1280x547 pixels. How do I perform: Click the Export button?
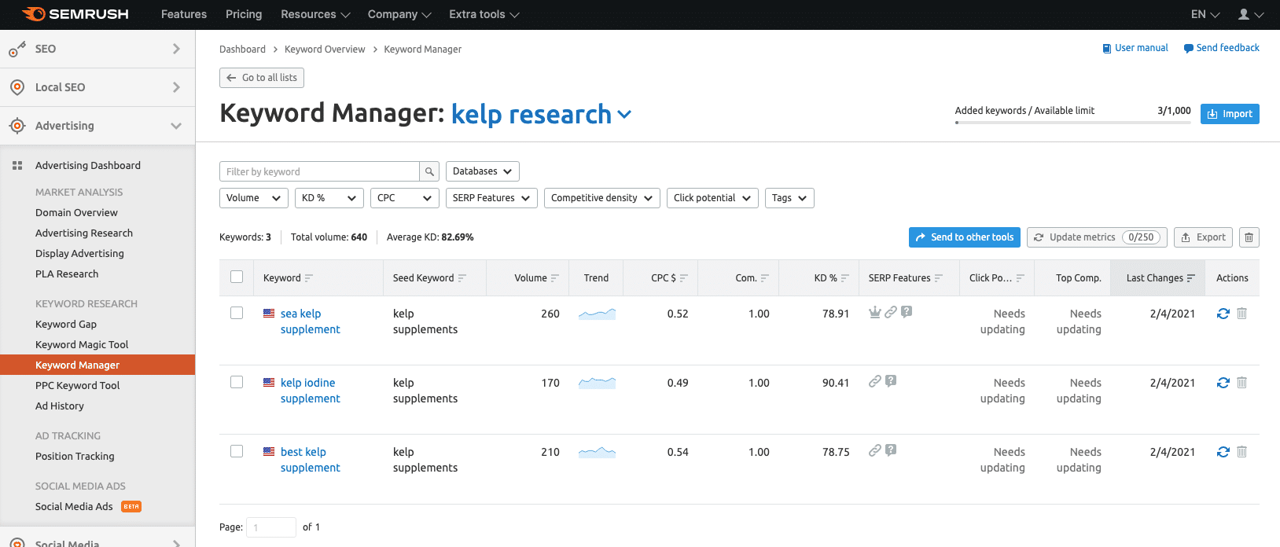(x=1203, y=237)
